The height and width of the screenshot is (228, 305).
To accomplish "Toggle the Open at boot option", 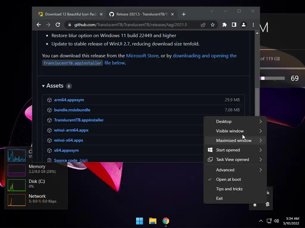I will point(235,180).
